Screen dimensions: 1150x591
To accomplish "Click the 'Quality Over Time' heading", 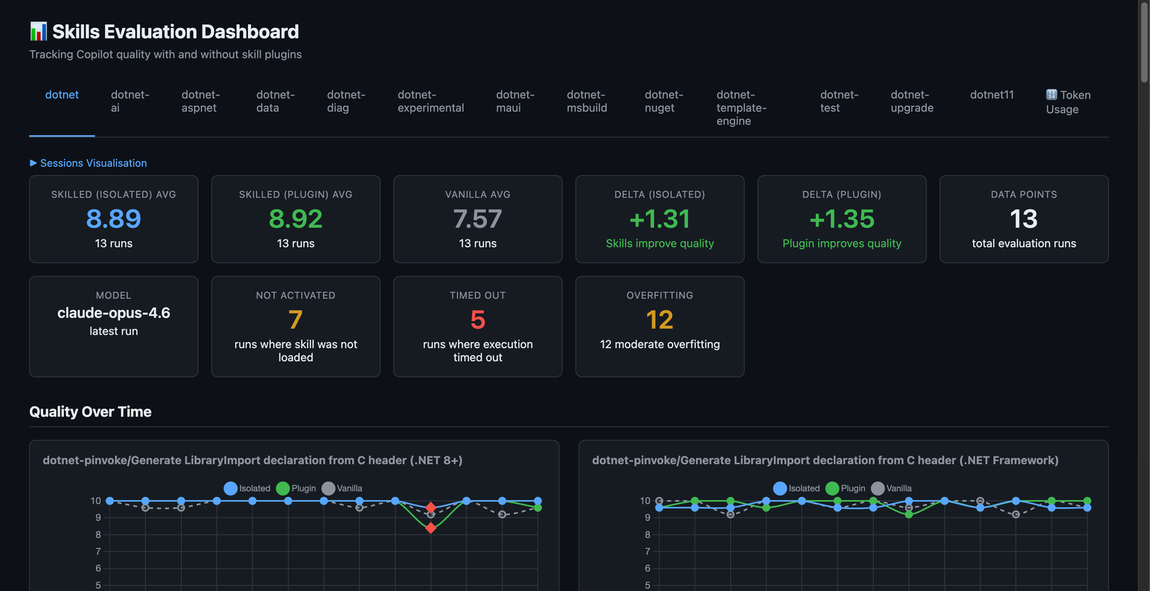I will pyautogui.click(x=91, y=411).
